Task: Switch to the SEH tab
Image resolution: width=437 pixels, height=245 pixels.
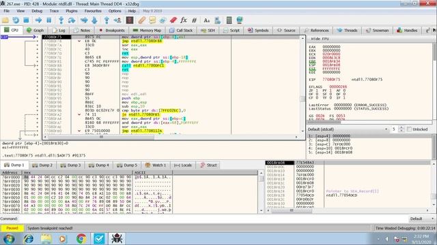Action: tap(208, 30)
